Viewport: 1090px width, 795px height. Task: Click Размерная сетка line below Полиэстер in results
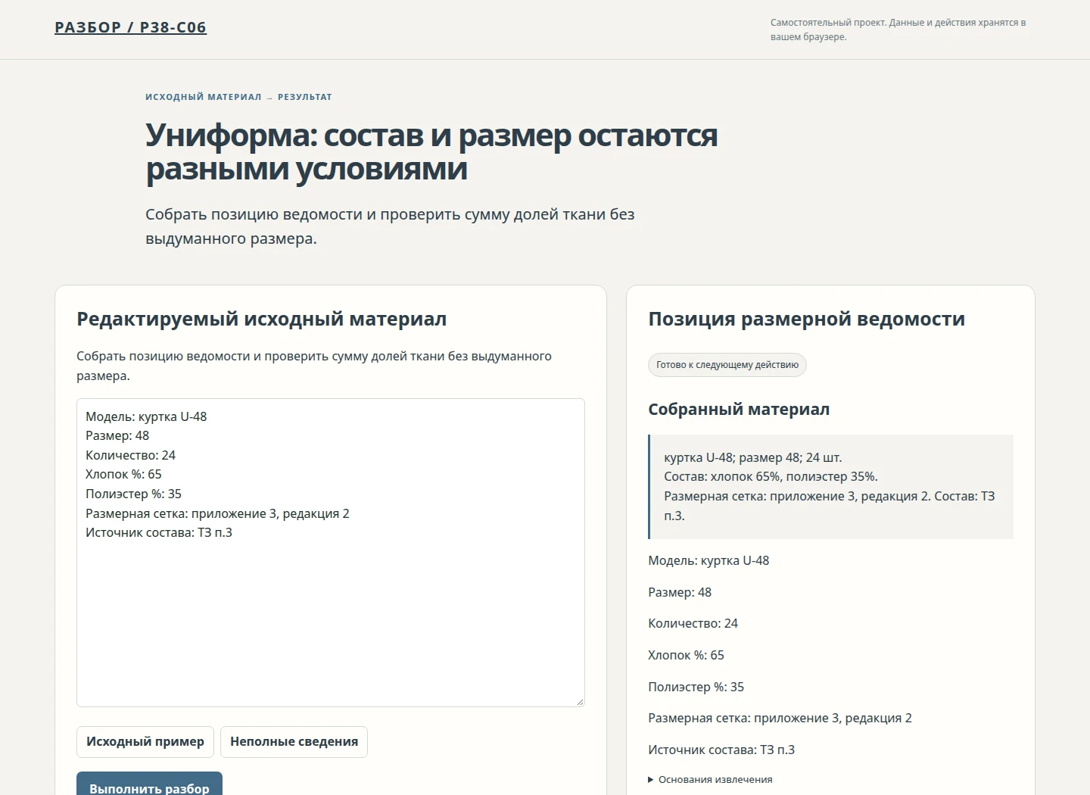[780, 719]
